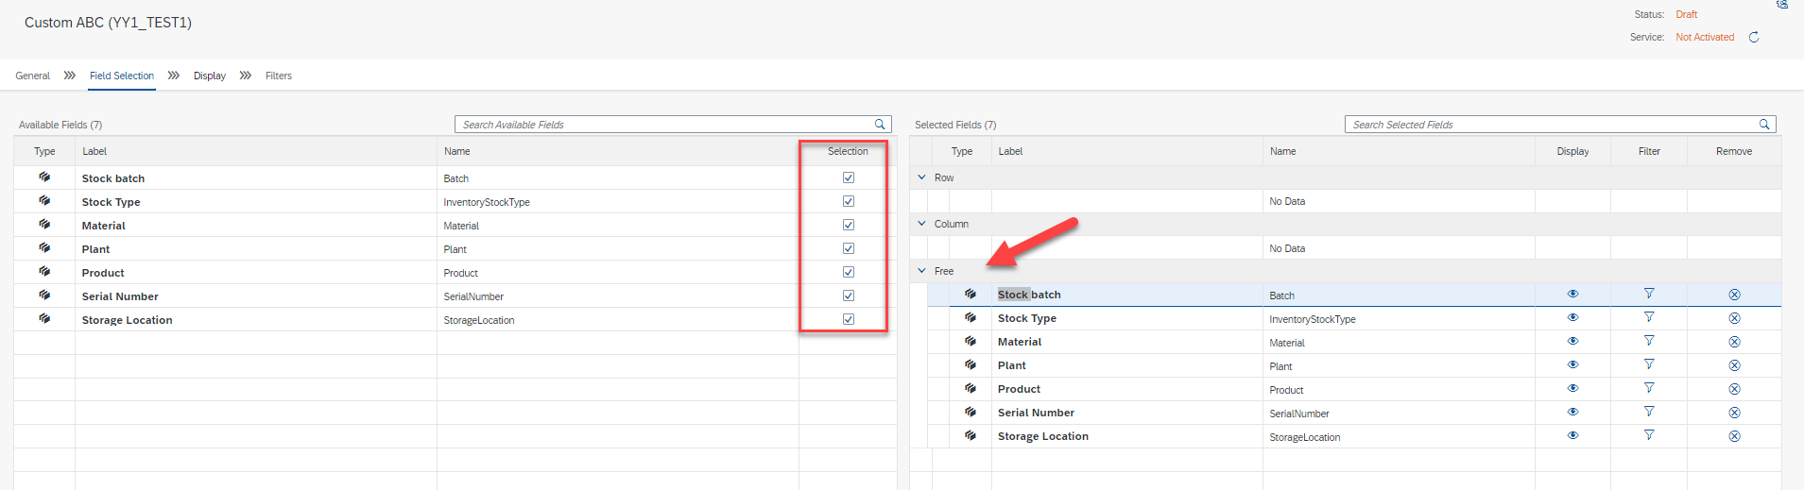Remove Storage Location from selected fields

1734,436
